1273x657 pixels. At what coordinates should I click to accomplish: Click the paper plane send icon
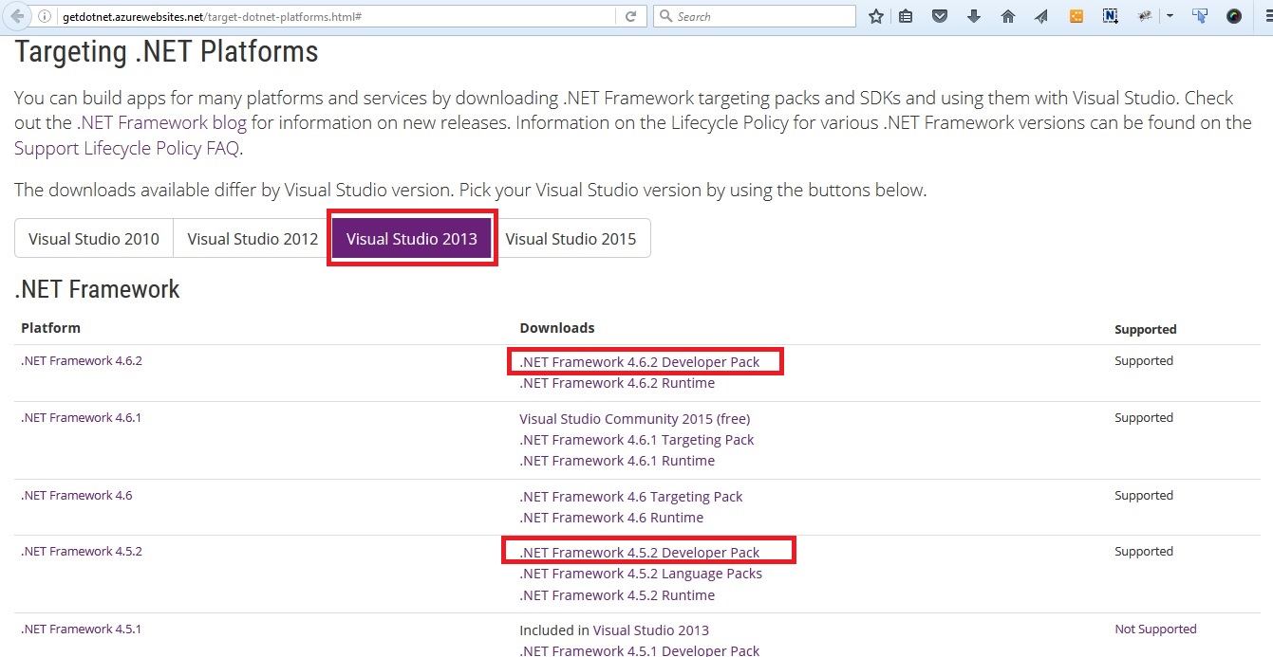1041,16
